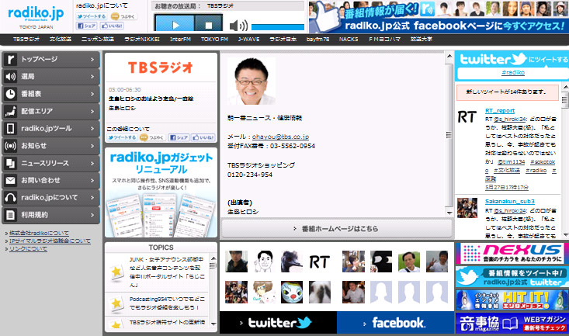Open the radiko.jpについて sidebar item

(x=50, y=198)
